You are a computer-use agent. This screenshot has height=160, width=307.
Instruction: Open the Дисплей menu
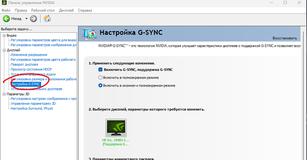66,10
